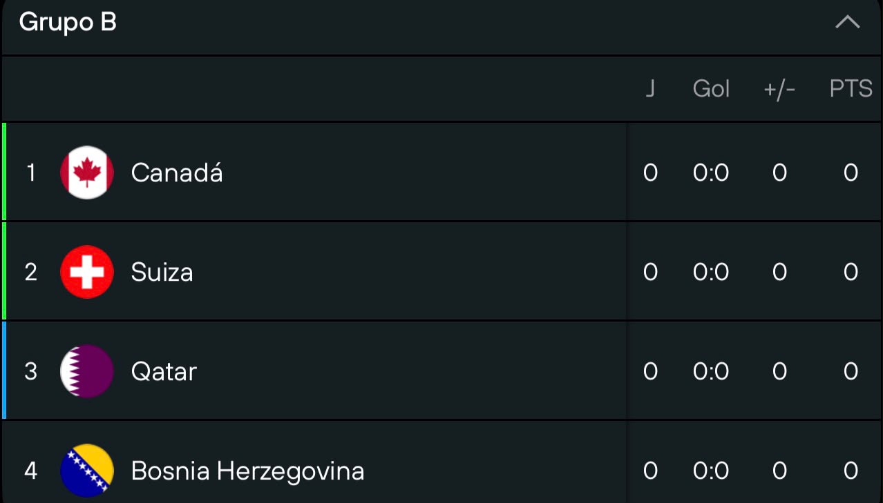Click the Gol column header

(x=711, y=89)
